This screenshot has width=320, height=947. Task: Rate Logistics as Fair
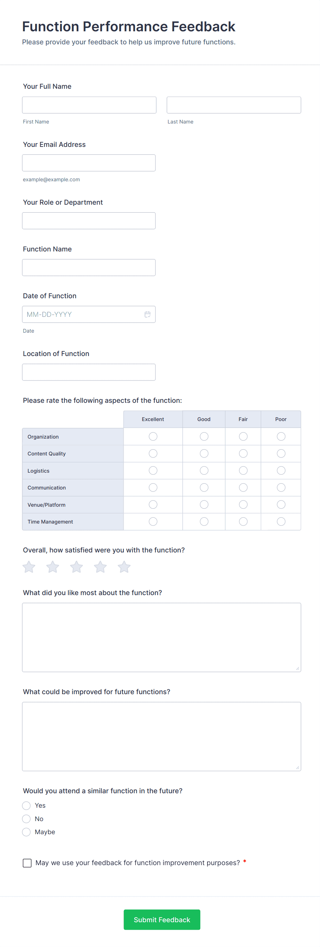point(243,471)
